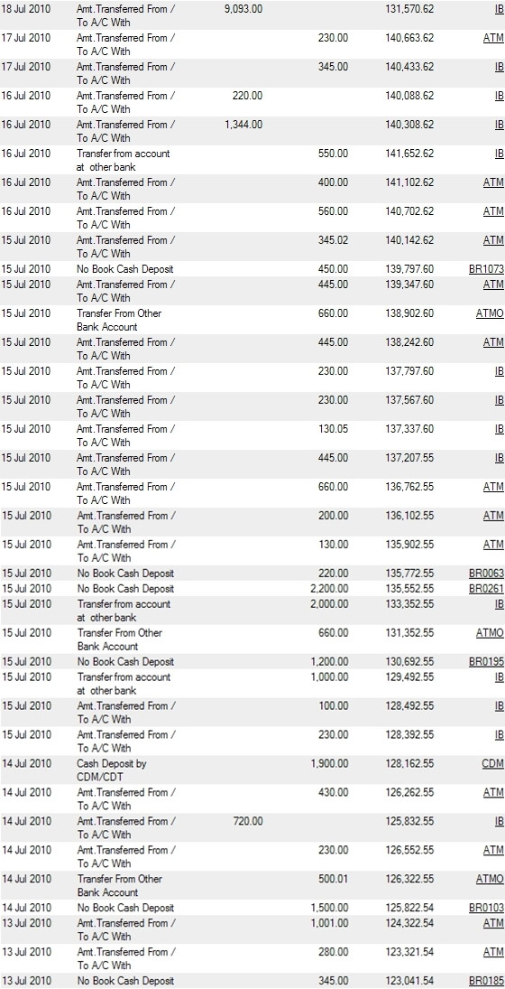Open ATM link for 345.02 deposit
505x989 pixels.
coord(493,240)
